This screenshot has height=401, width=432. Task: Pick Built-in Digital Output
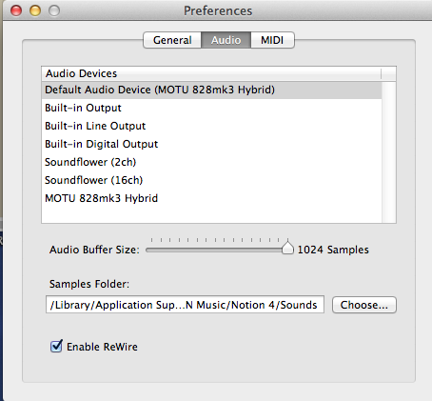pos(211,144)
